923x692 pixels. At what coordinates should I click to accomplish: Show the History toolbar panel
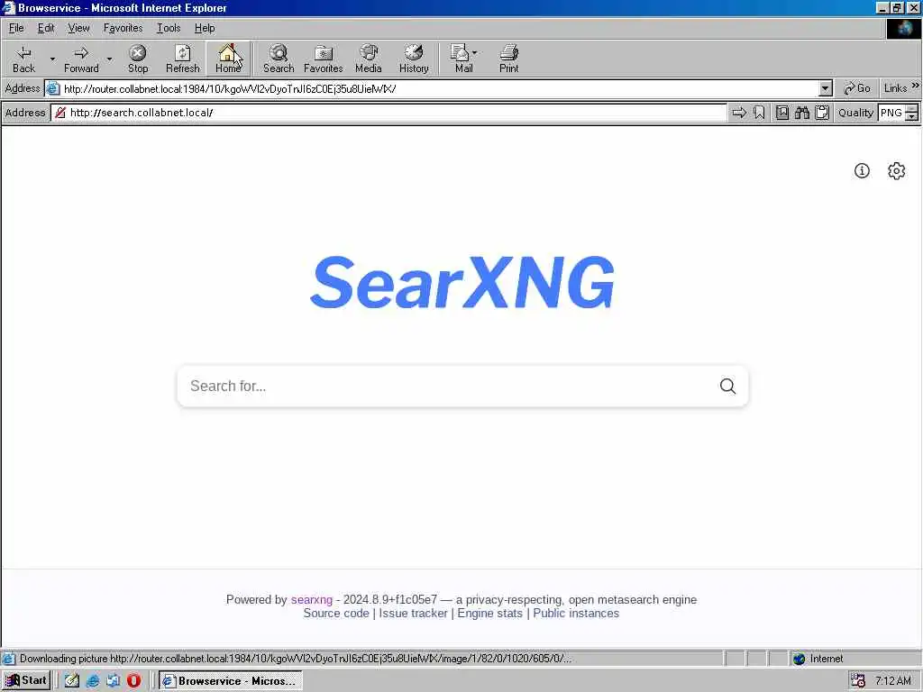[x=414, y=59]
